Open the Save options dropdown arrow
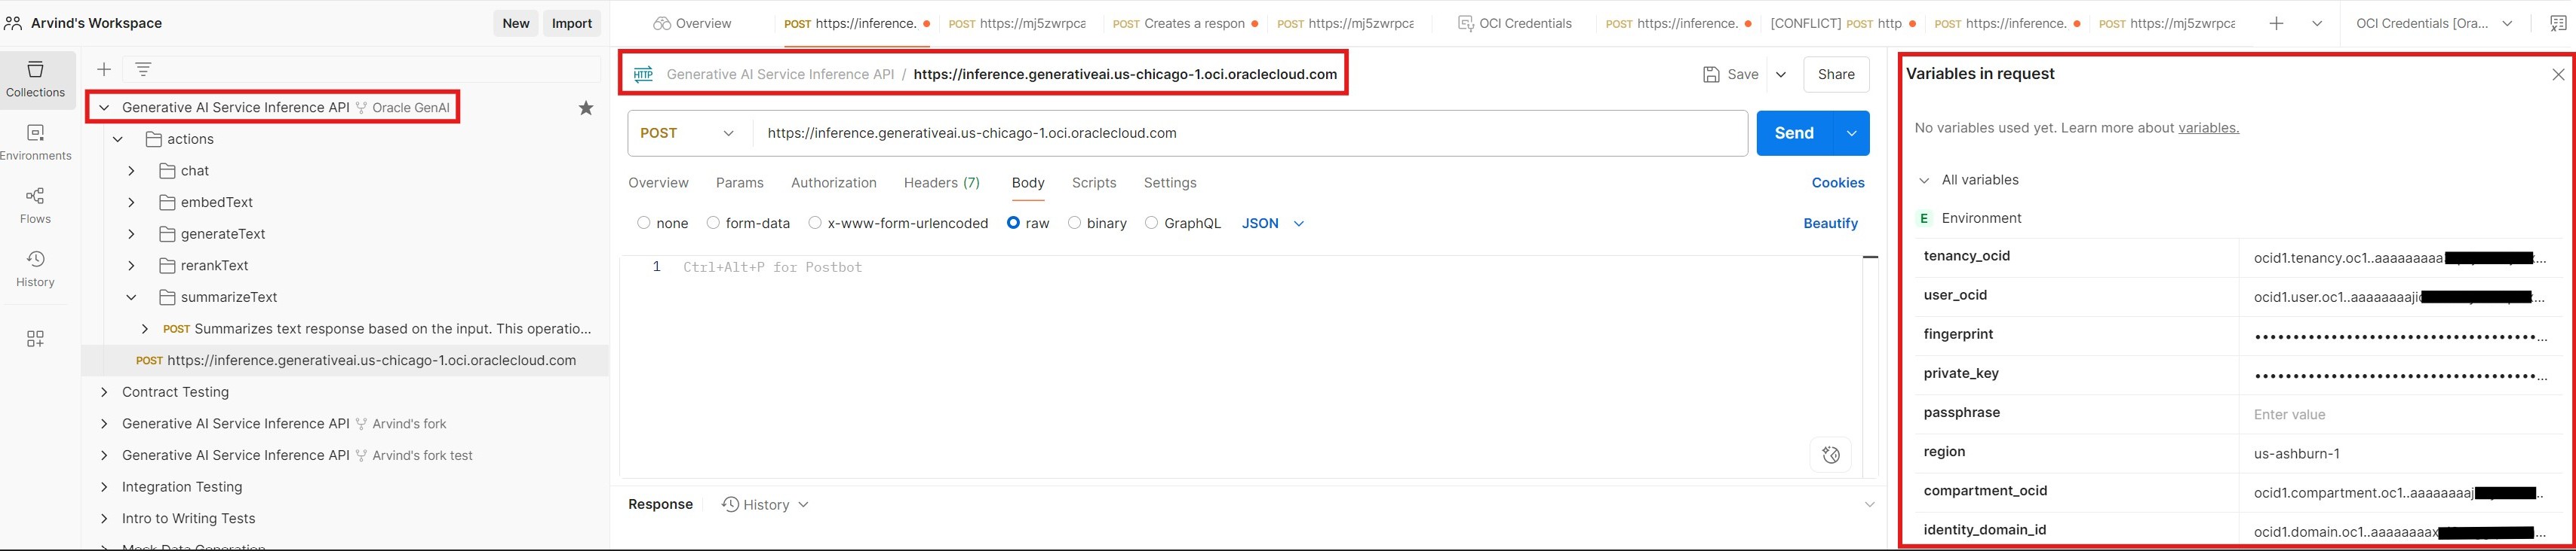 [x=1781, y=74]
